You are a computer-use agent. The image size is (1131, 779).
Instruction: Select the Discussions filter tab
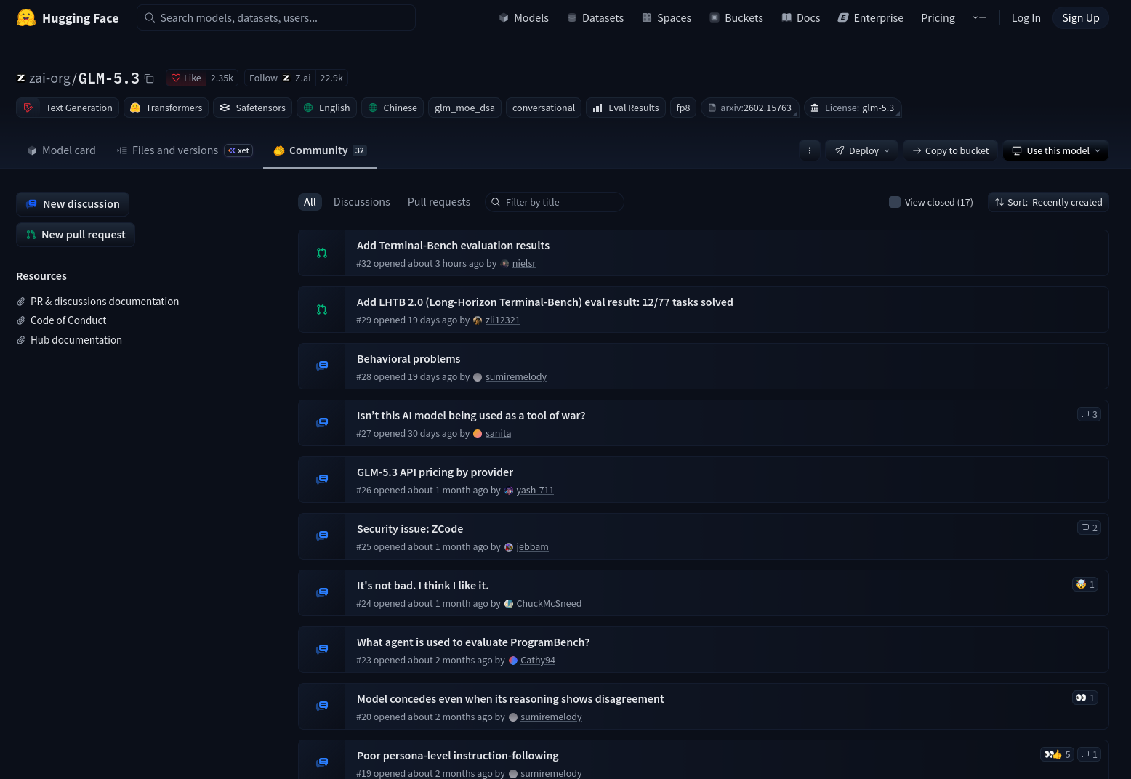[362, 202]
